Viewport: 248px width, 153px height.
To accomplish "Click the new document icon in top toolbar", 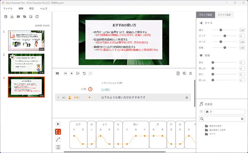I will click(x=5, y=16).
